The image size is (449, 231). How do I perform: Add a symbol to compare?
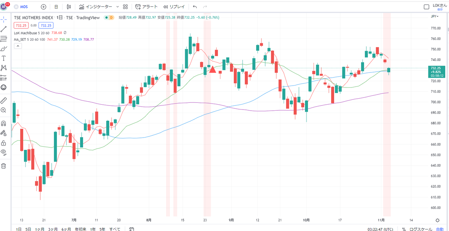click(x=44, y=7)
